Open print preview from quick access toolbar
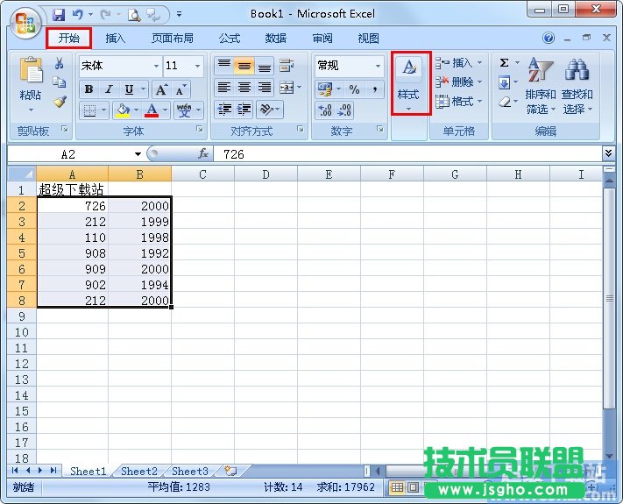This screenshot has width=623, height=504. [x=134, y=15]
